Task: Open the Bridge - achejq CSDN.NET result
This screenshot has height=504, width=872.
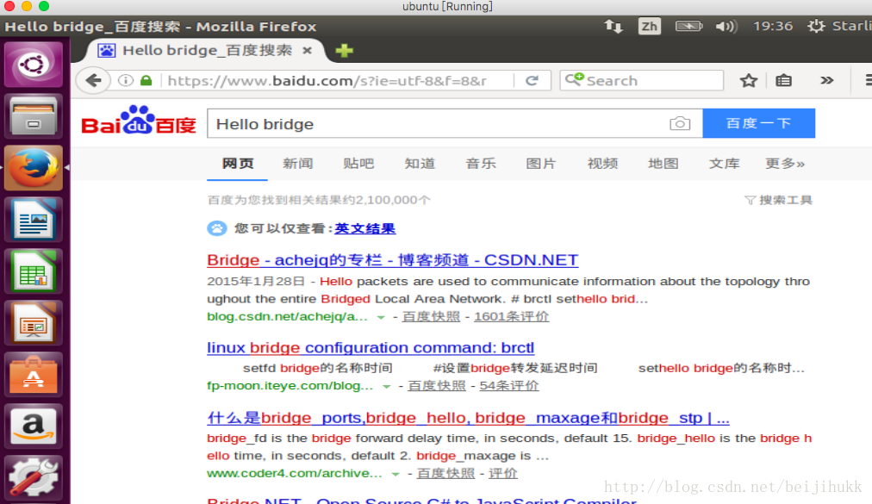Action: pyautogui.click(x=393, y=260)
